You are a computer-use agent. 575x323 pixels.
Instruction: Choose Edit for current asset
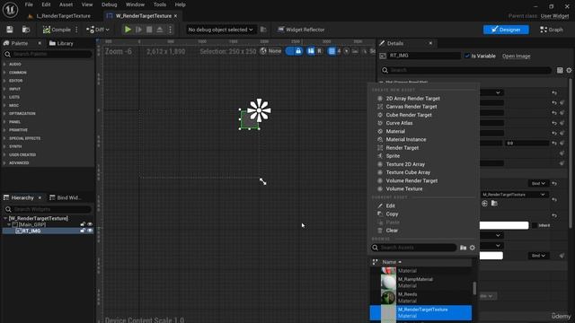[x=390, y=205]
